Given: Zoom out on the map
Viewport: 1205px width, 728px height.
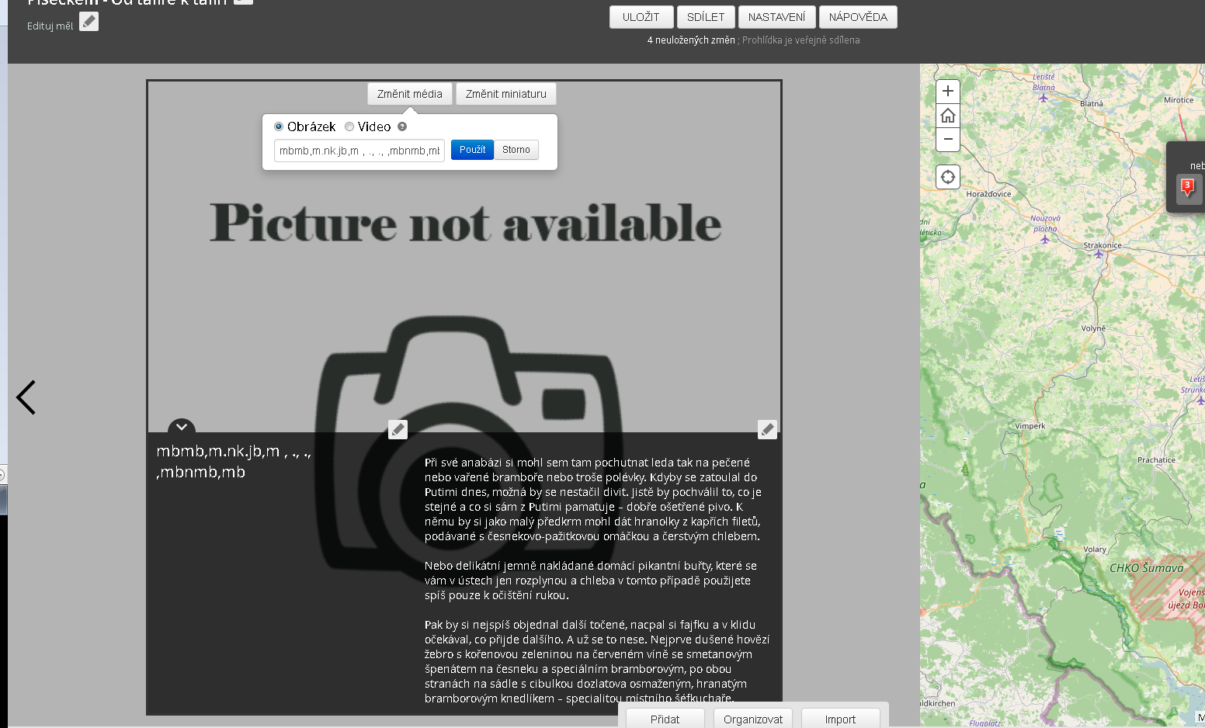Looking at the screenshot, I should [x=948, y=140].
